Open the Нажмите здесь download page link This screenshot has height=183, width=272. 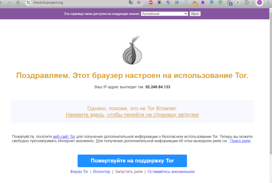(132, 115)
